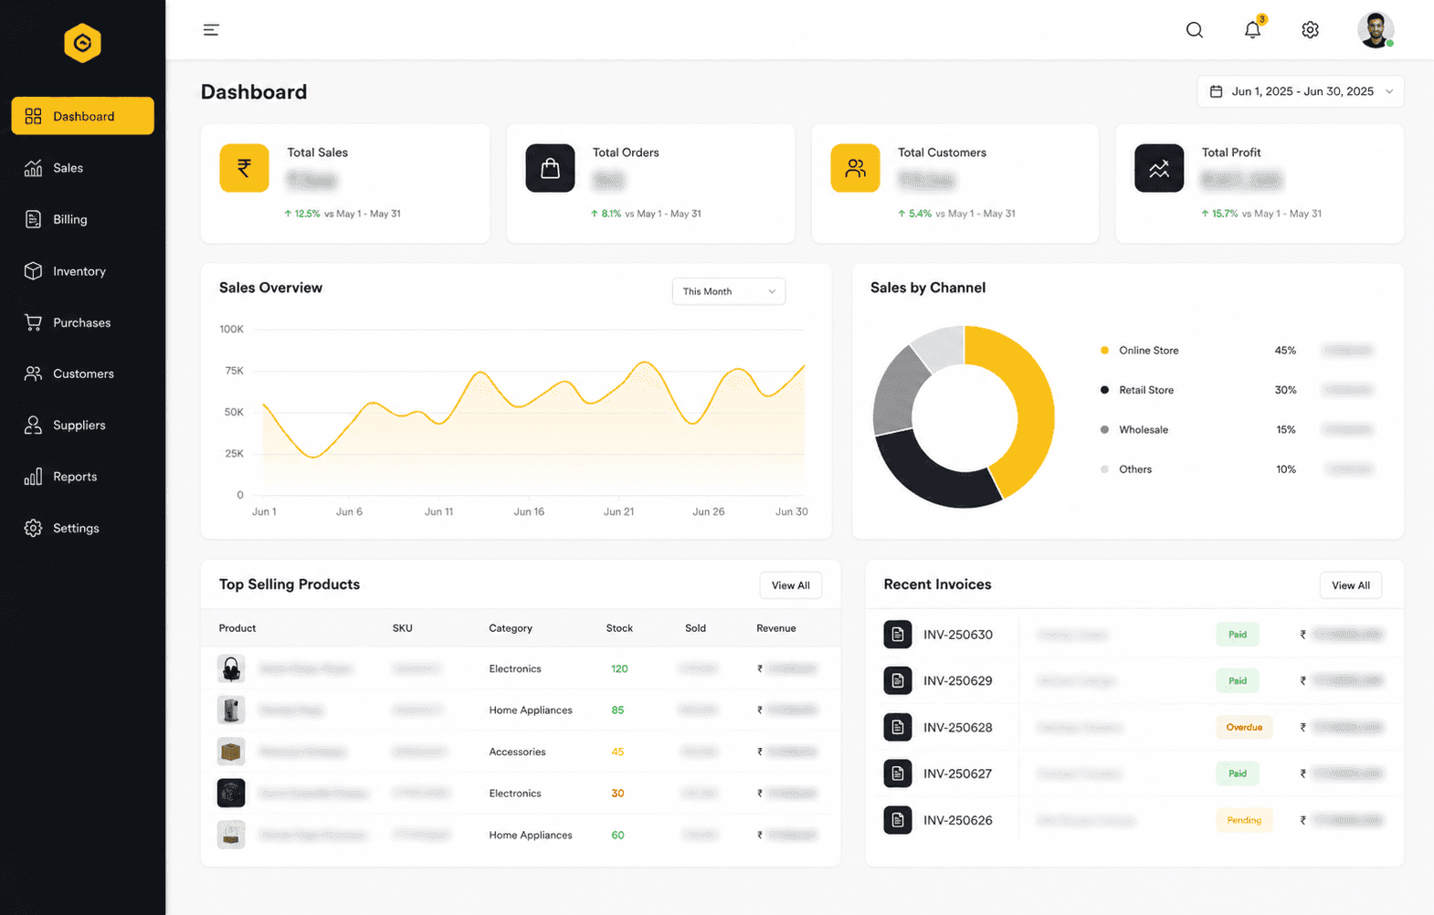
Task: Expand the Jun 1 - Jun 30, 2025 date picker
Action: pyautogui.click(x=1301, y=91)
